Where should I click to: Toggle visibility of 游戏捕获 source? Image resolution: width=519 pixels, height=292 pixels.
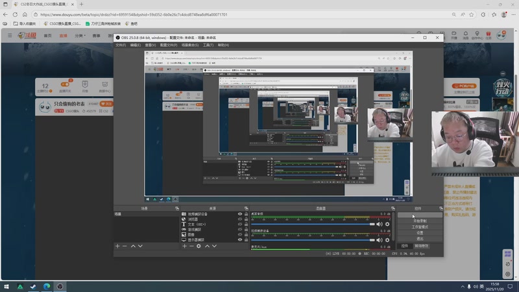click(240, 230)
